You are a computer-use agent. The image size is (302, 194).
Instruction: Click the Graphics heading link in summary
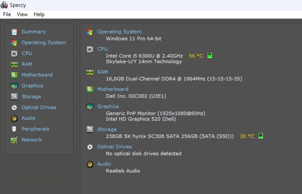click(x=108, y=107)
